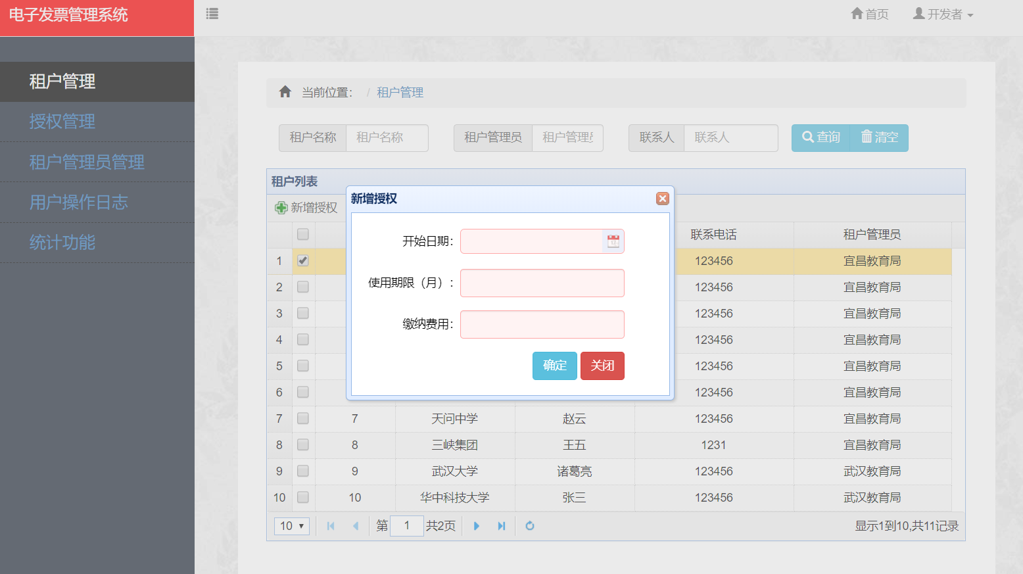Toggle the sidebar with the list icon

[212, 14]
